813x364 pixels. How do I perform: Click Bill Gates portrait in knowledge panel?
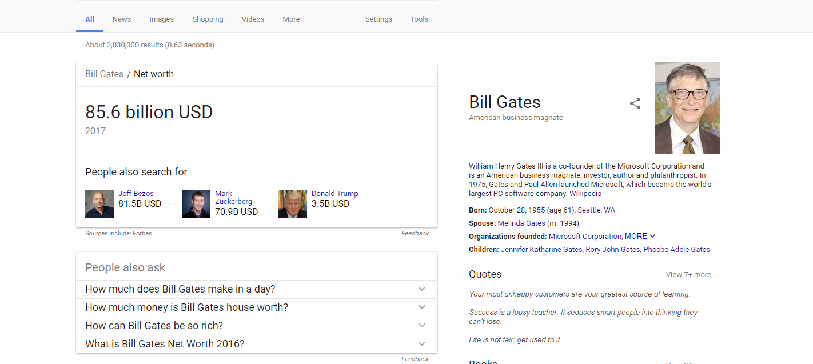[687, 108]
